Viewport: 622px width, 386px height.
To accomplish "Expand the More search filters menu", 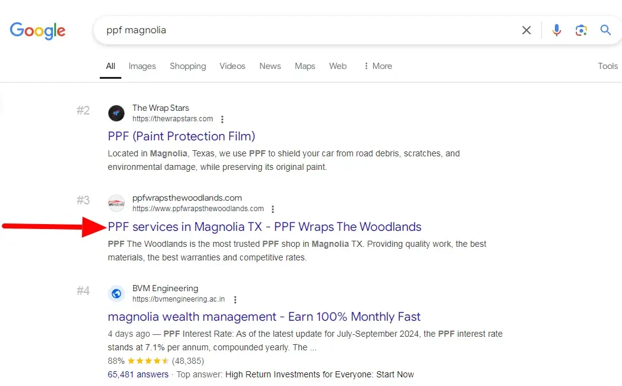I will [378, 66].
